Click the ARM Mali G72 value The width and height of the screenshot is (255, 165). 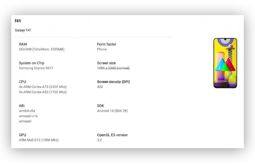click(x=39, y=140)
